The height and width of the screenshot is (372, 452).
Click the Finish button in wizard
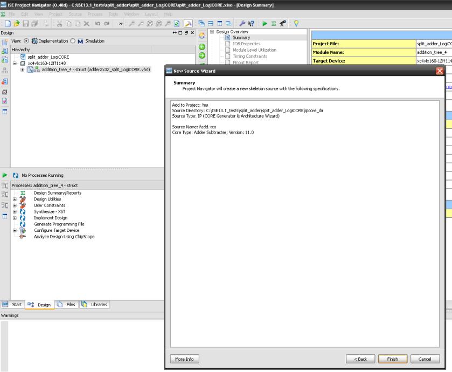coord(393,359)
